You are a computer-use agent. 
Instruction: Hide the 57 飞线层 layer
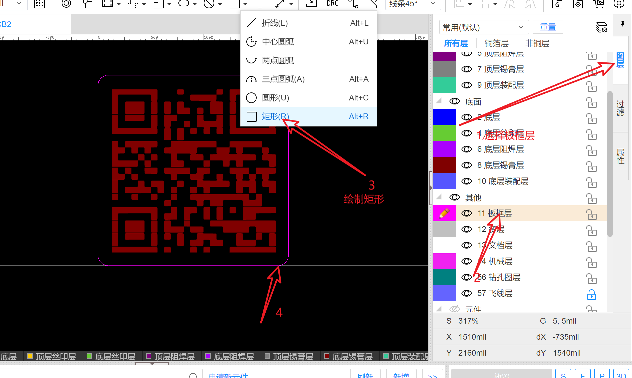pyautogui.click(x=467, y=293)
